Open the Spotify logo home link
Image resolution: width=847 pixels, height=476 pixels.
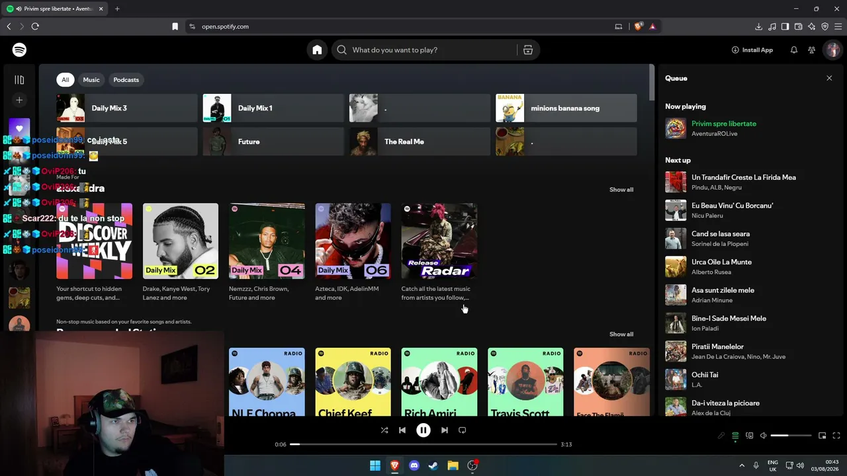coord(19,50)
